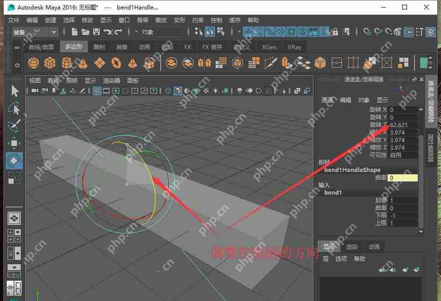Open the viewport 着色 menu
The height and width of the screenshot is (301, 441).
pyautogui.click(x=53, y=81)
